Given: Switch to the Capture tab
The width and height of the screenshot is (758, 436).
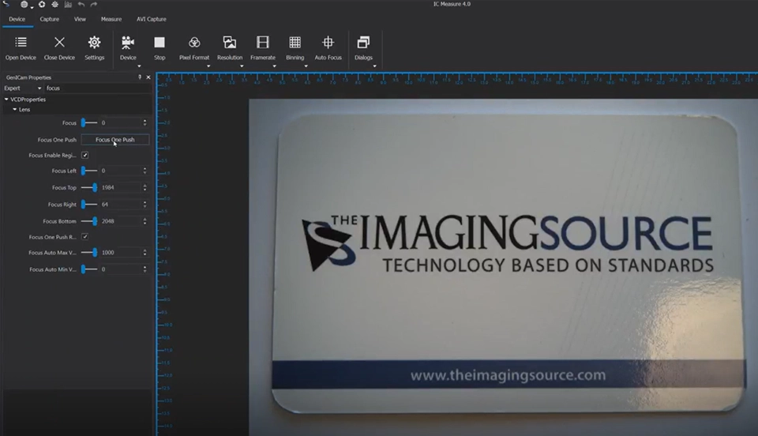Looking at the screenshot, I should coord(49,19).
